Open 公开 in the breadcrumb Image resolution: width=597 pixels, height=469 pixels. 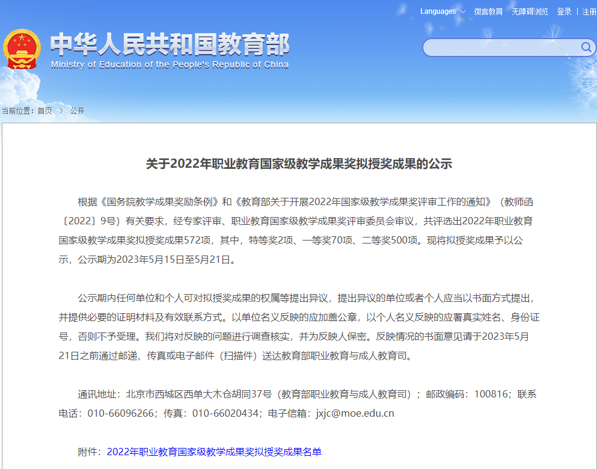pos(77,111)
